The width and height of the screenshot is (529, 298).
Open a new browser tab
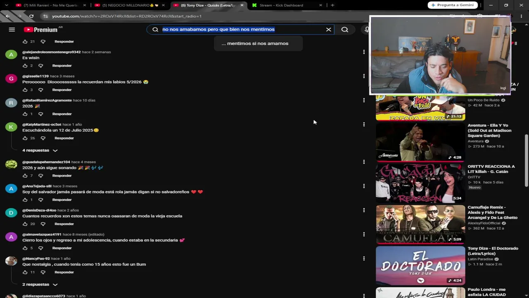click(x=332, y=5)
